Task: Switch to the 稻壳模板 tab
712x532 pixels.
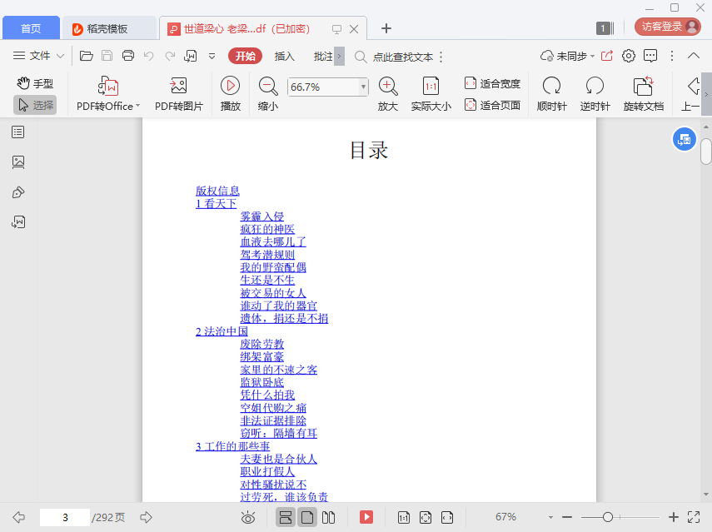Action: [109, 28]
